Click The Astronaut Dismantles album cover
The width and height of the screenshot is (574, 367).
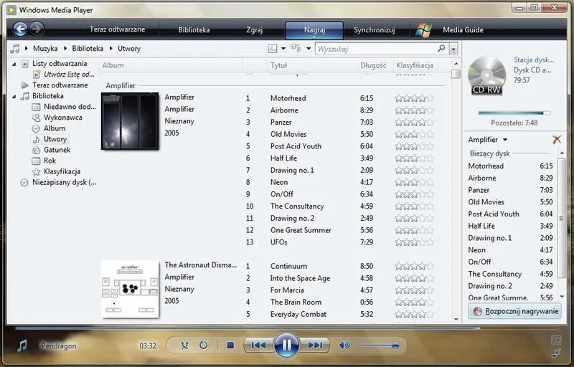tap(130, 289)
